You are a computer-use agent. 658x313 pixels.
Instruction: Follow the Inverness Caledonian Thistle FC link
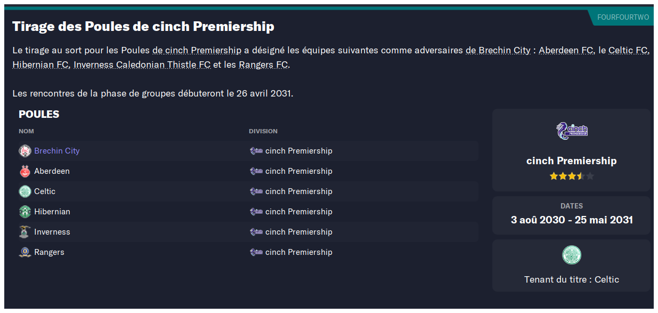click(x=142, y=65)
